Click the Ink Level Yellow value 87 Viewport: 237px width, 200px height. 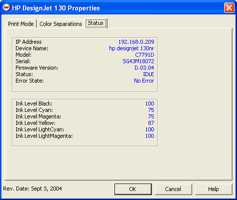(x=151, y=123)
